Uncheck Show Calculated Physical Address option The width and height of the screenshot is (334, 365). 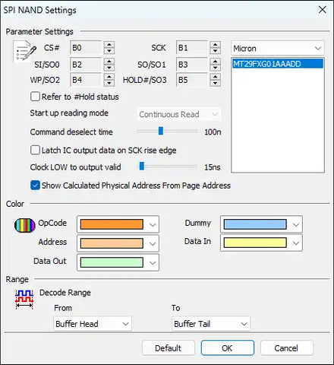click(x=35, y=186)
